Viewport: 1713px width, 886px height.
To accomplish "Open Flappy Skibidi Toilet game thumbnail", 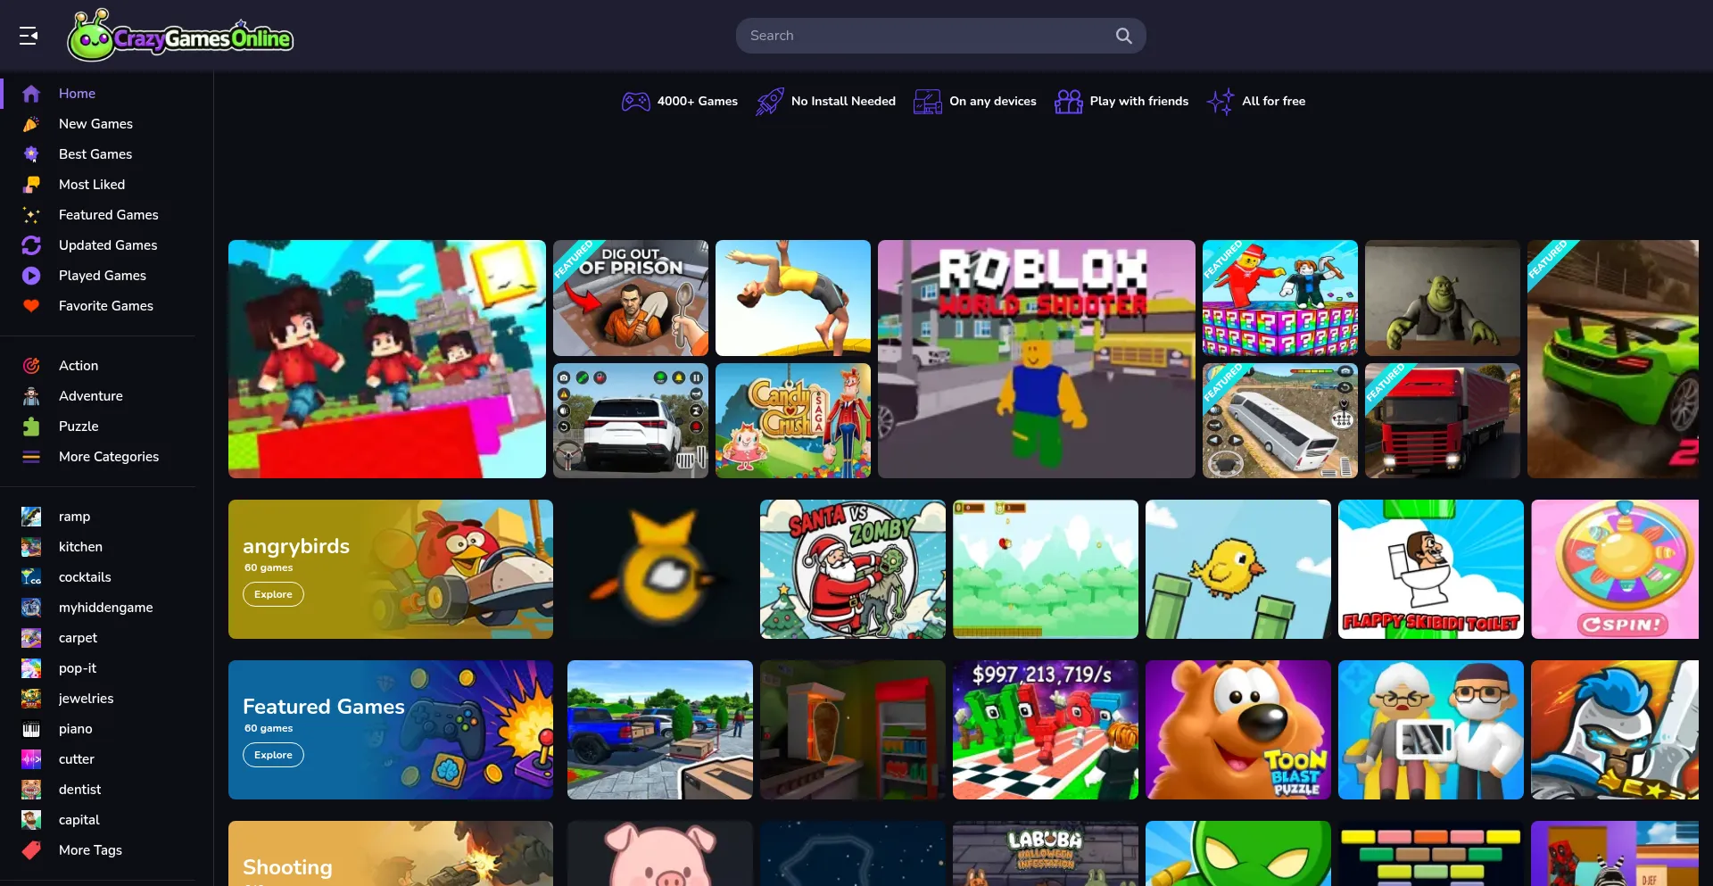I will [1431, 569].
